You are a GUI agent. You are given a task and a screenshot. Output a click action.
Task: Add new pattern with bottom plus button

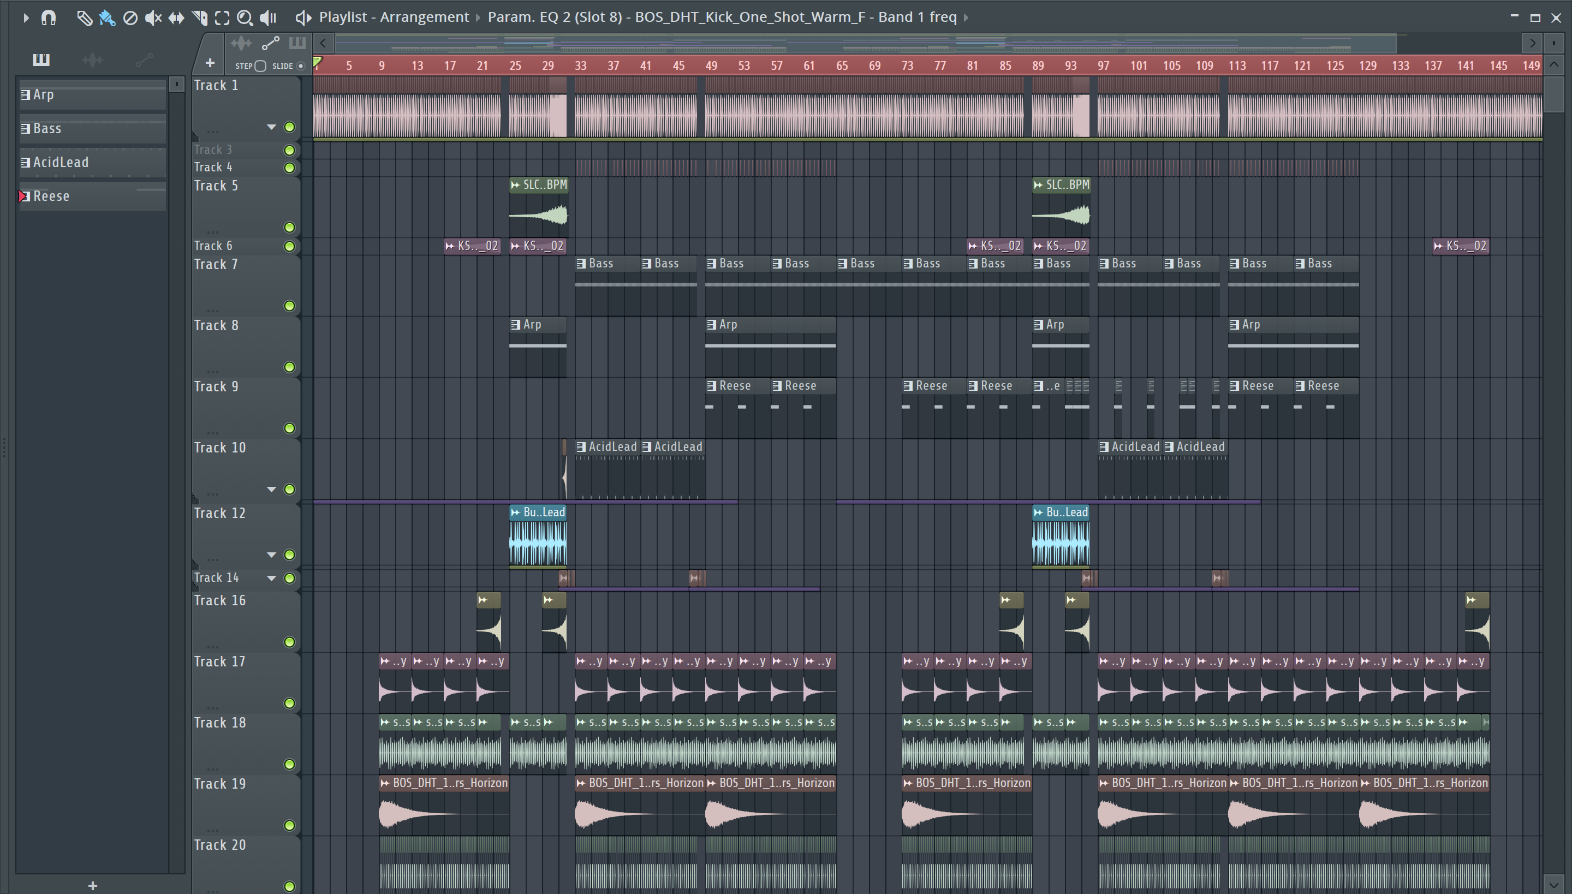click(x=93, y=885)
